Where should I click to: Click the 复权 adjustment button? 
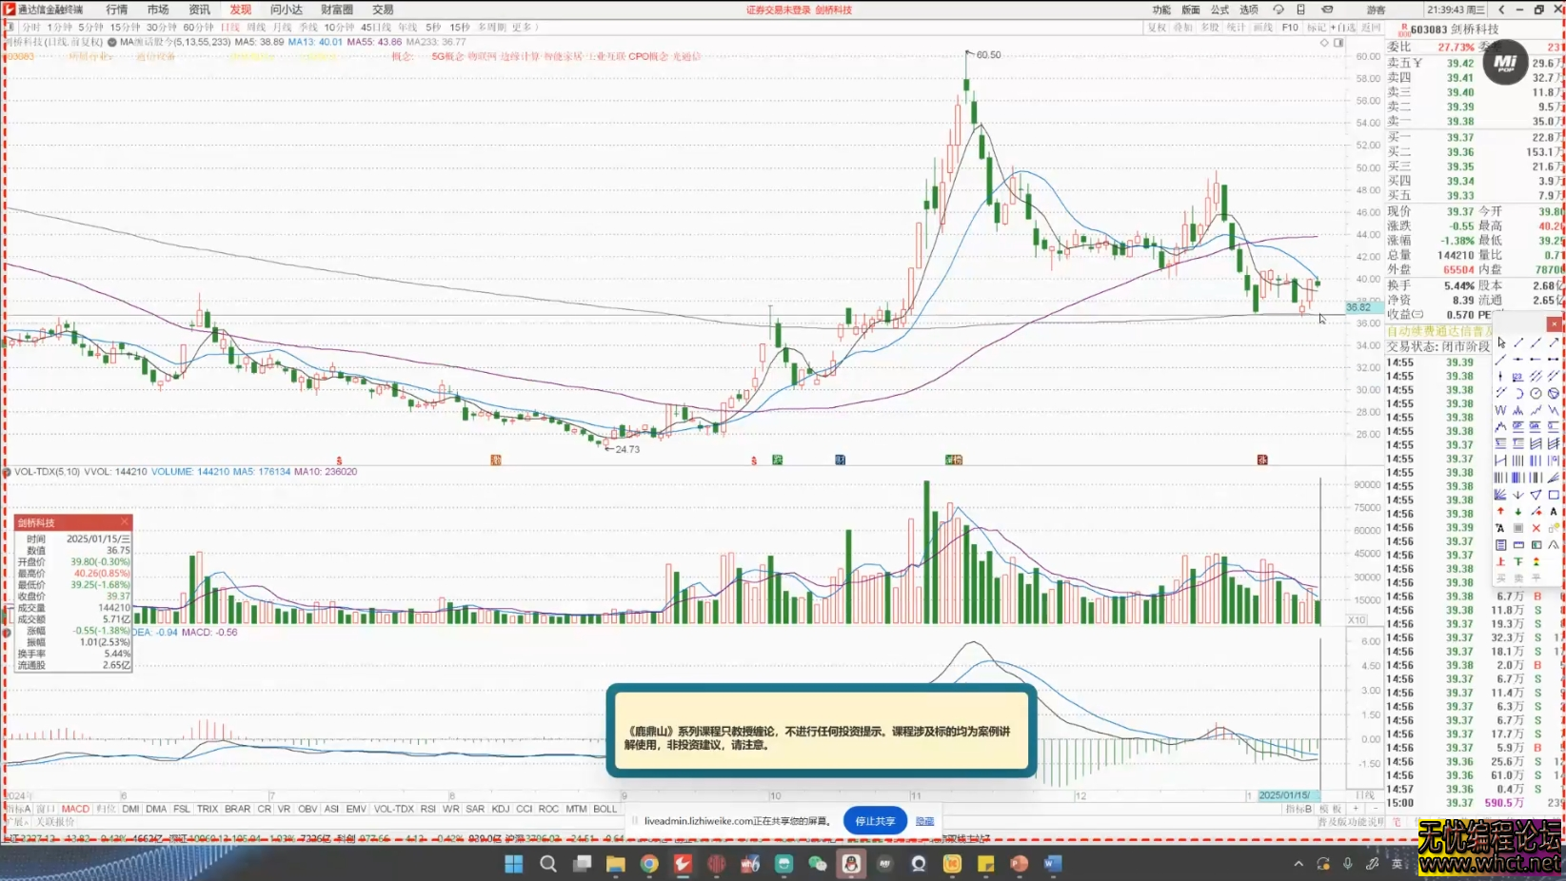pyautogui.click(x=1157, y=28)
